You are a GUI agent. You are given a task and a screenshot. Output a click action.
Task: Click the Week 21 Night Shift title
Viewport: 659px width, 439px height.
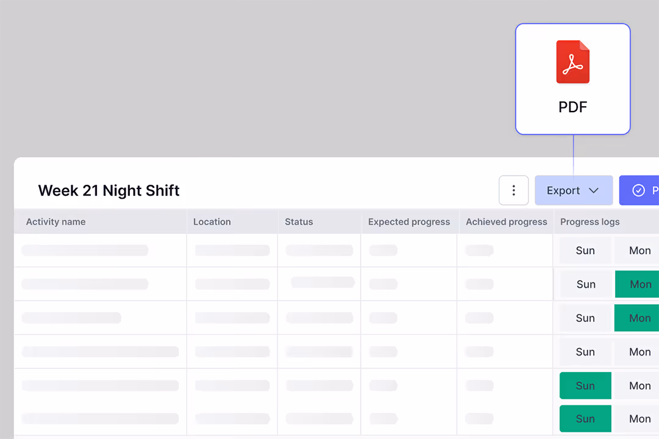(x=109, y=190)
